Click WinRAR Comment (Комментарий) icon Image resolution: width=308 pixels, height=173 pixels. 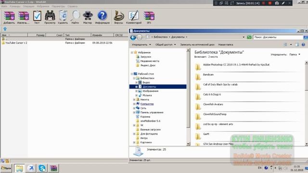click(x=134, y=17)
